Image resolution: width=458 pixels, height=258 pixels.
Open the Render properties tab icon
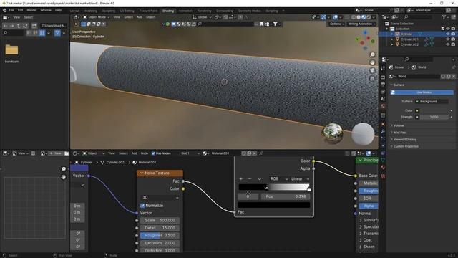click(383, 77)
